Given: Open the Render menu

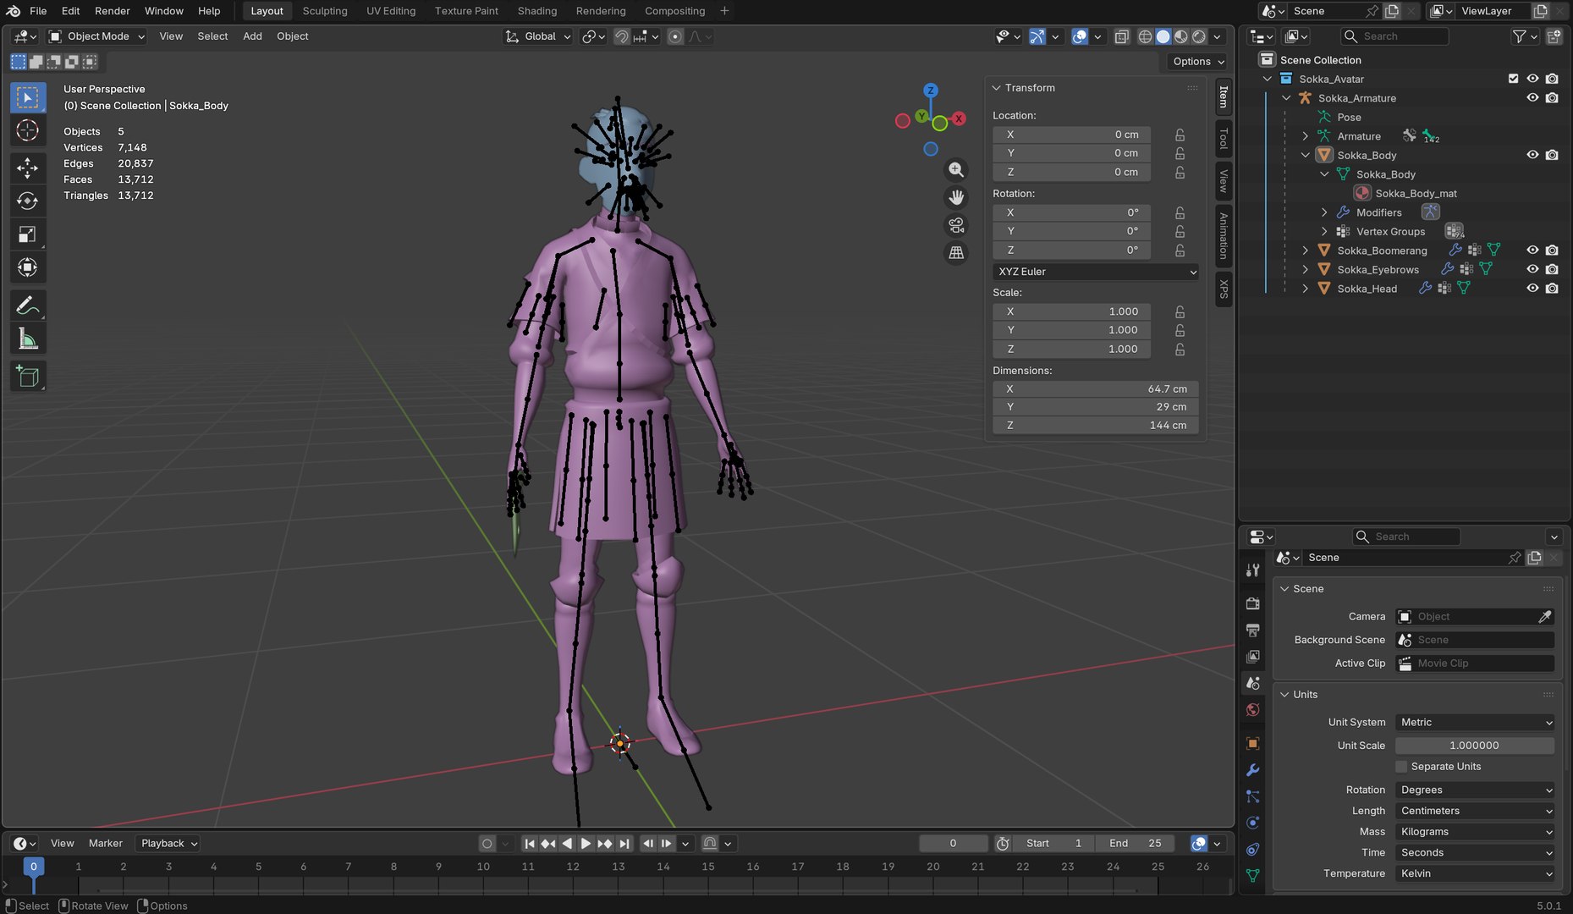Looking at the screenshot, I should click(x=113, y=11).
